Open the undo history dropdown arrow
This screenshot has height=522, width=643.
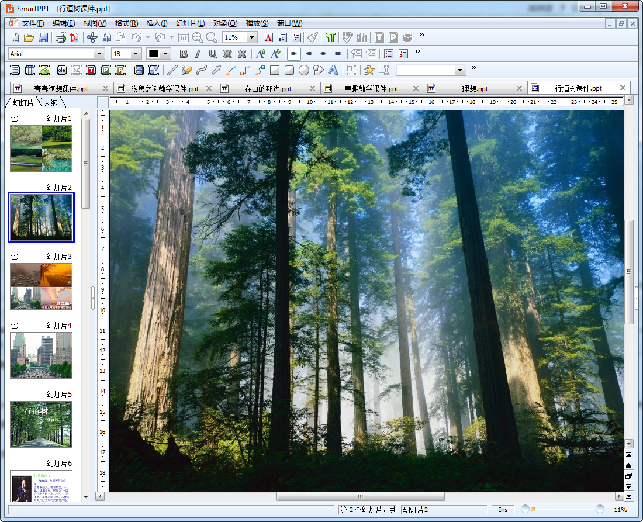point(148,38)
